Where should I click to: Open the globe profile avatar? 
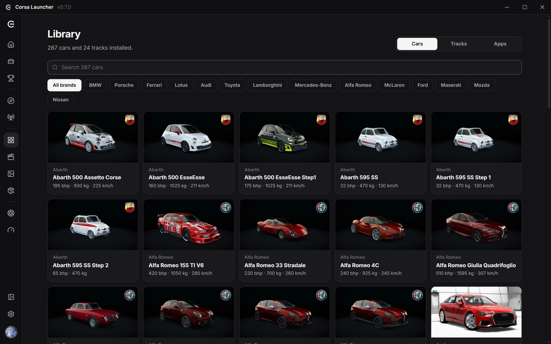(x=11, y=332)
